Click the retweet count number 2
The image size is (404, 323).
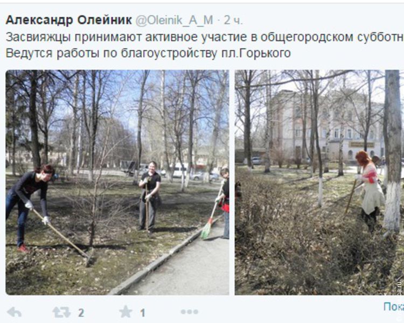coord(81,313)
